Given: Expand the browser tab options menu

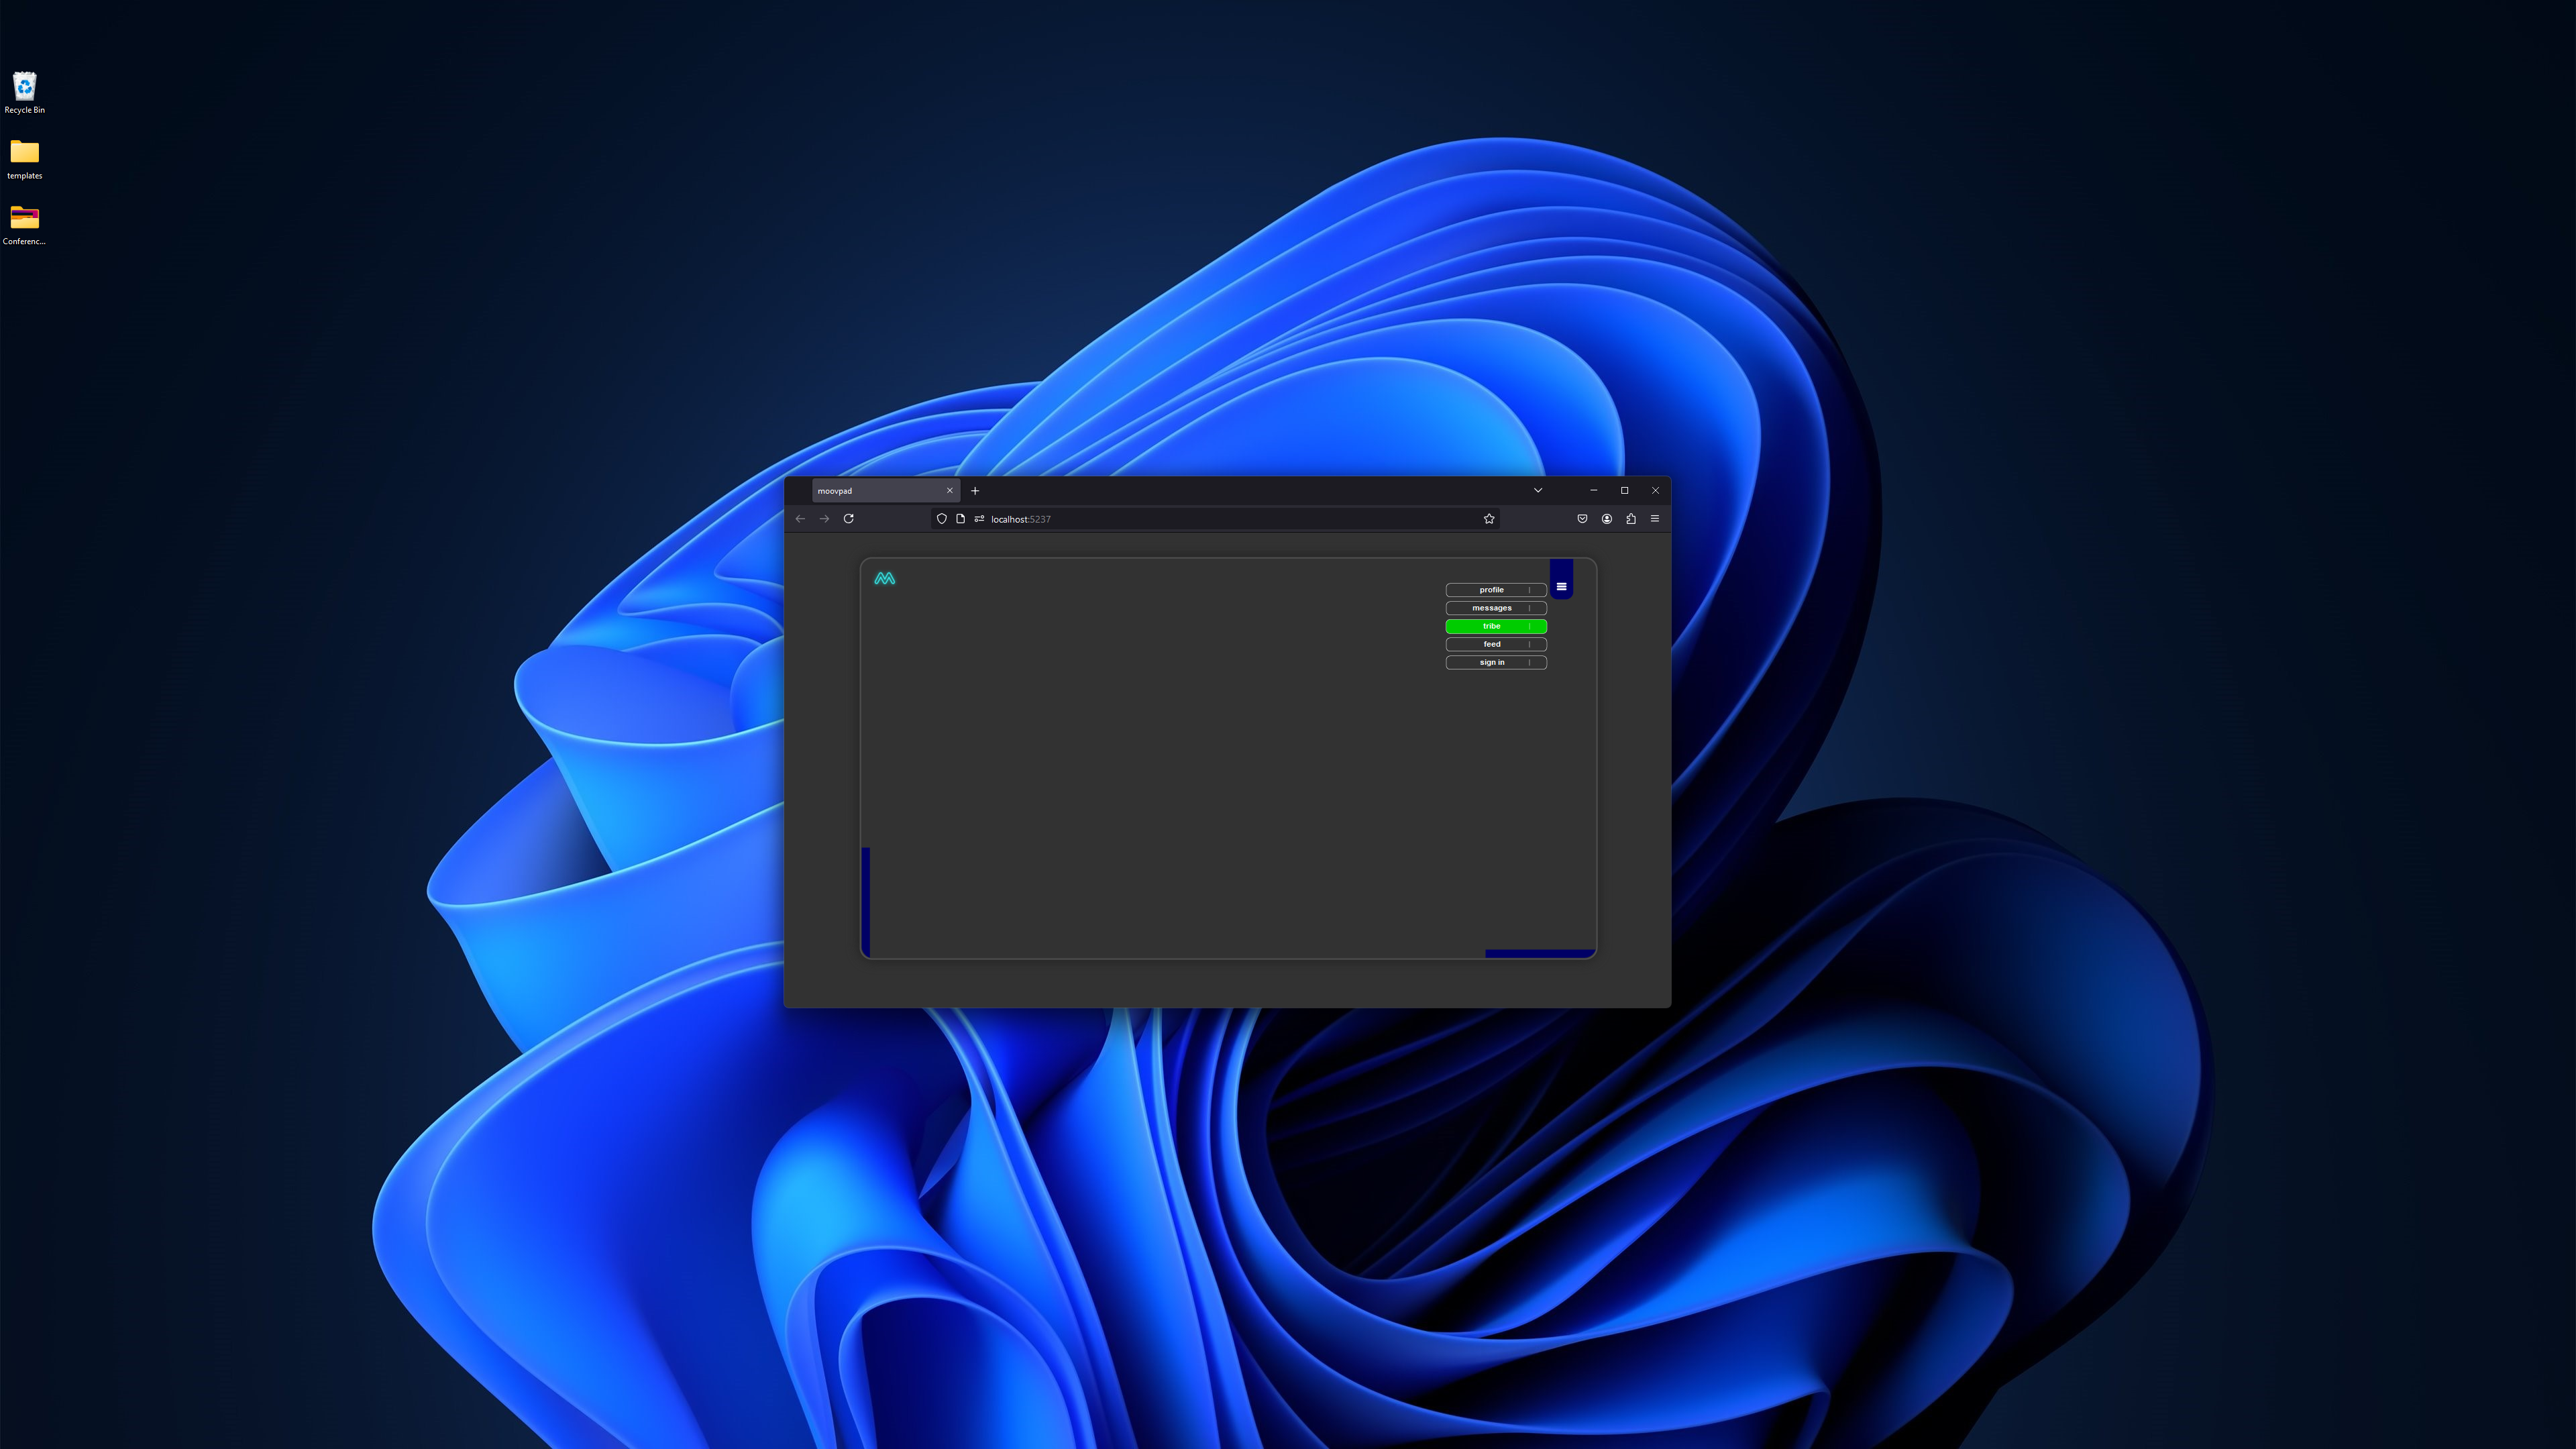Looking at the screenshot, I should click(x=1538, y=490).
